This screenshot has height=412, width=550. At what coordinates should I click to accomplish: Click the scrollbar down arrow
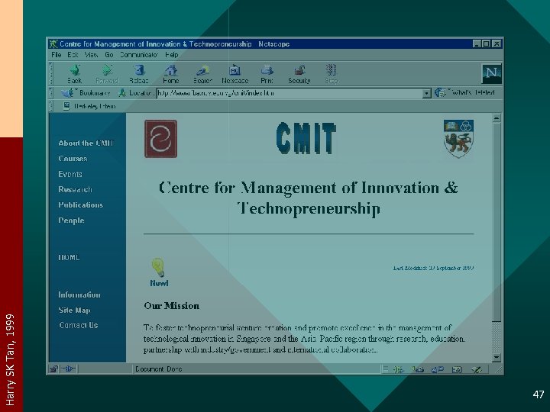497,357
